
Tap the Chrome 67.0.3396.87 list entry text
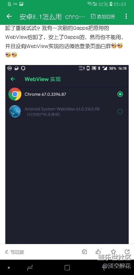point(45,94)
